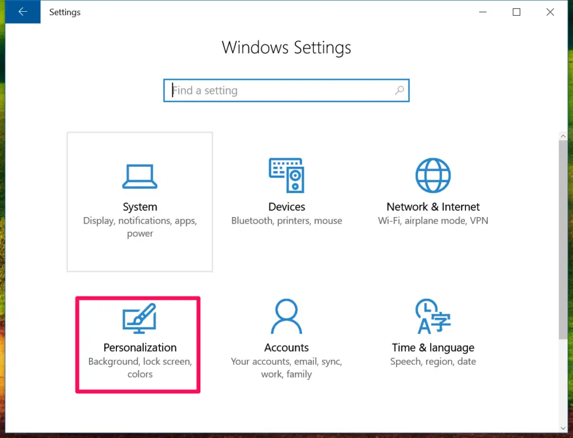The image size is (573, 438).
Task: Open the System label text
Action: (x=140, y=207)
